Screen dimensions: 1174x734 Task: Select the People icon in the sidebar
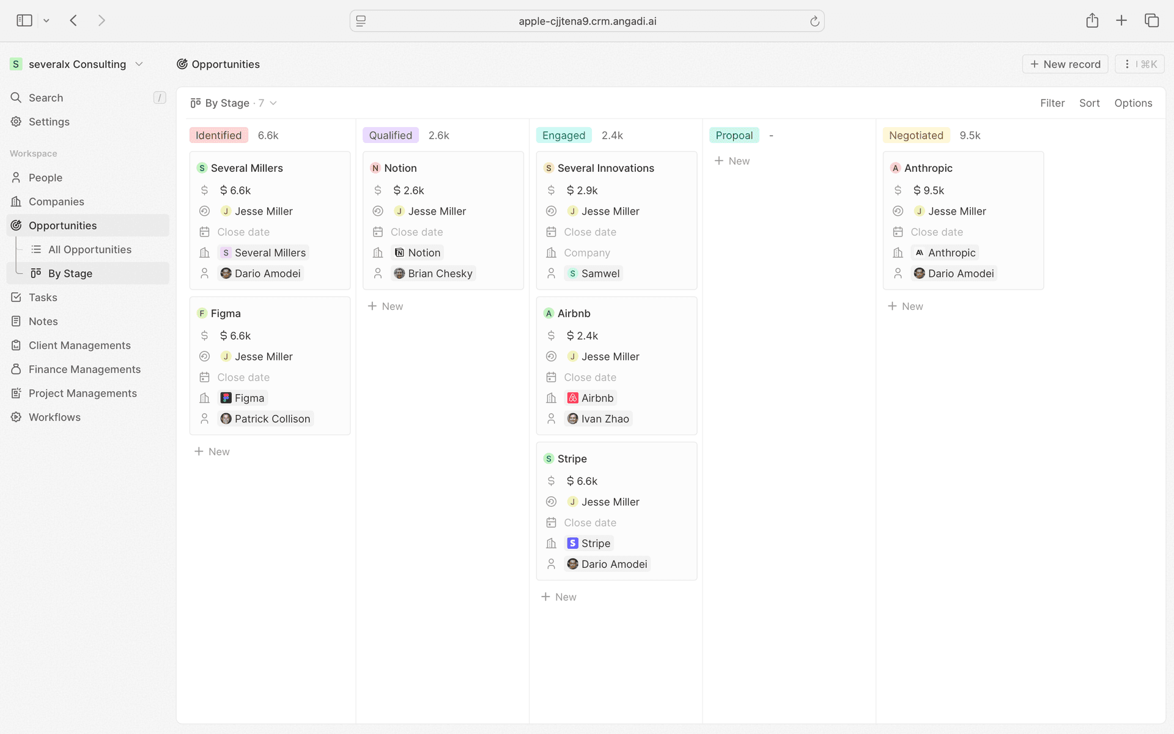[15, 177]
